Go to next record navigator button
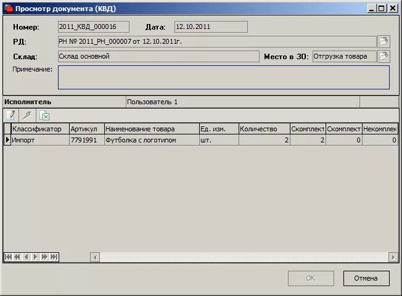The width and height of the screenshot is (402, 296). [36, 257]
